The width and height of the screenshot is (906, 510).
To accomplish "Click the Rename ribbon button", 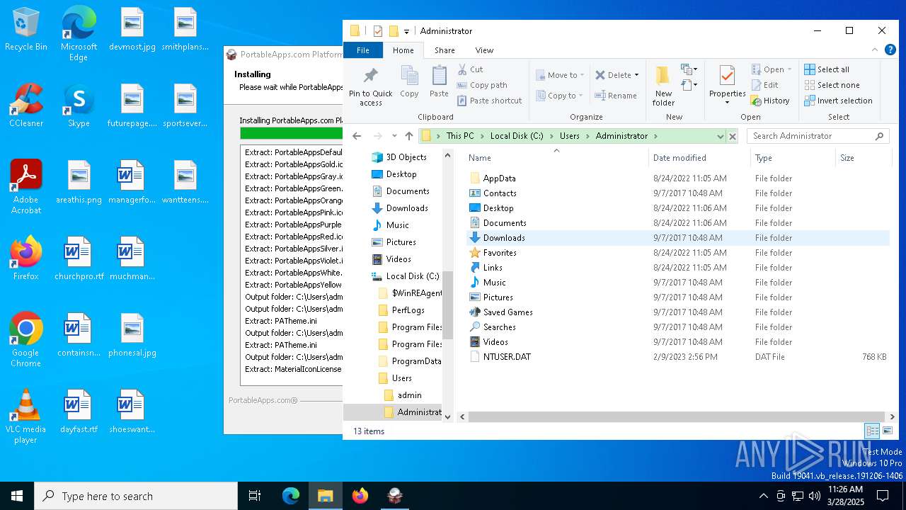I will point(616,96).
